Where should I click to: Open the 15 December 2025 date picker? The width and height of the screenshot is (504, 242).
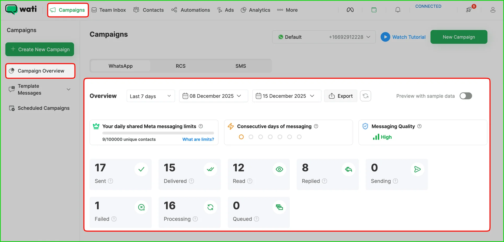[x=287, y=96]
